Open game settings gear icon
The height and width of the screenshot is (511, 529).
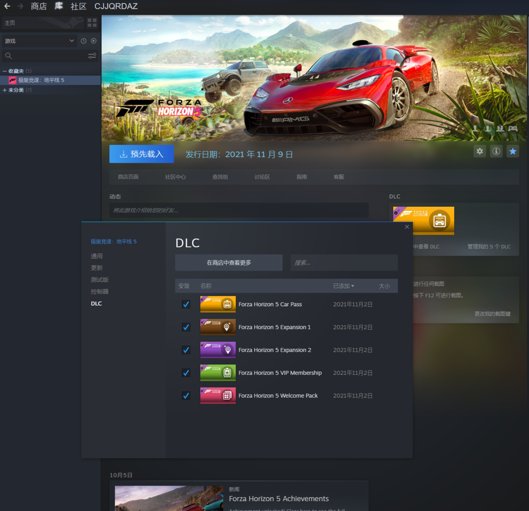point(480,151)
